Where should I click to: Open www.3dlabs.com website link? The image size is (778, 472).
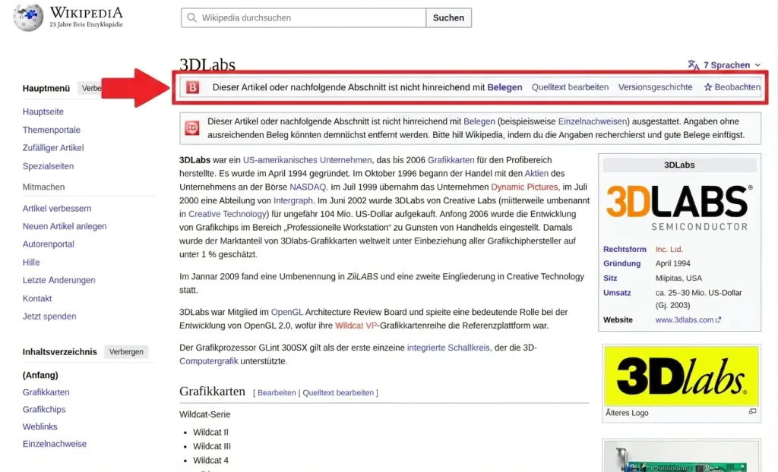click(685, 319)
